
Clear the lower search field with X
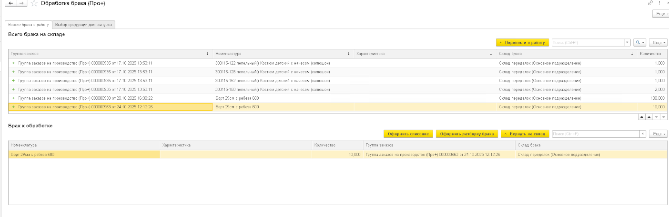pos(642,134)
